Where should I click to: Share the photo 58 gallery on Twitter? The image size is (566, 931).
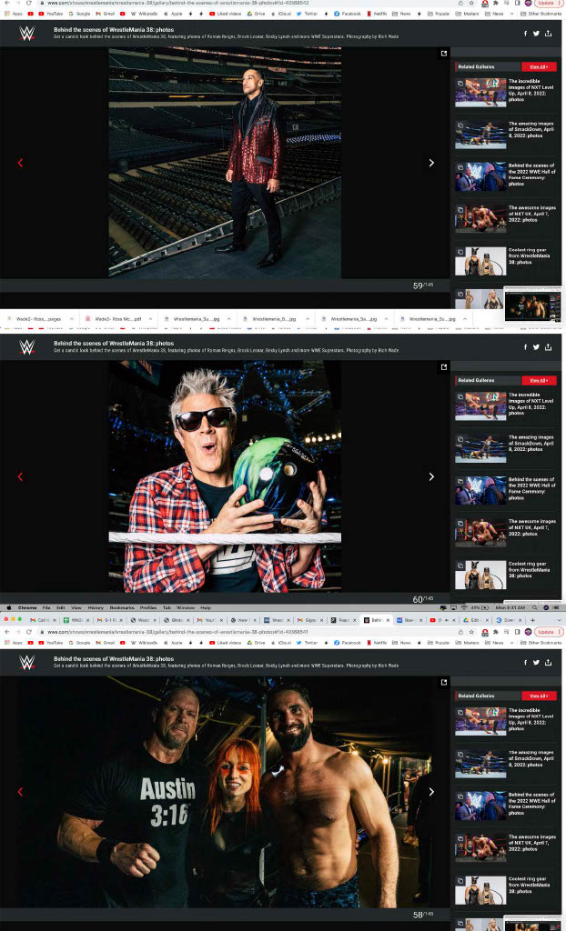pyautogui.click(x=536, y=662)
